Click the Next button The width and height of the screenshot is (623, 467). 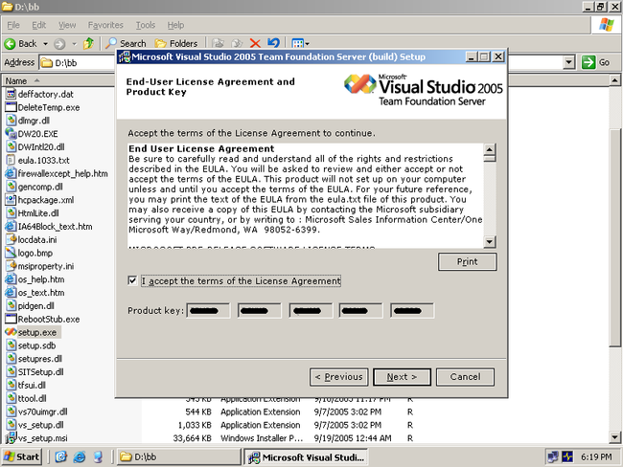(402, 376)
